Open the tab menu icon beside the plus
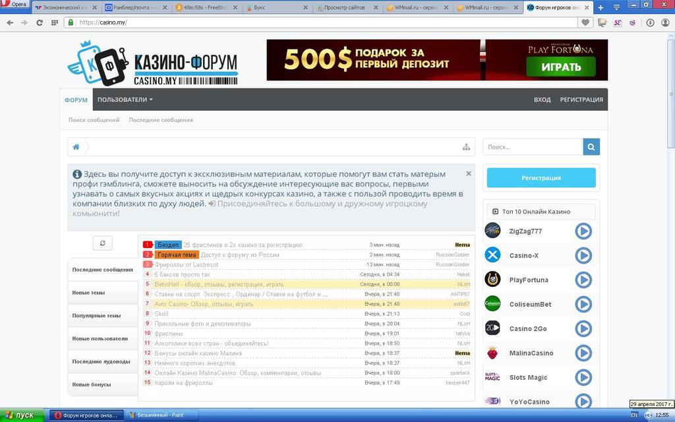The image size is (675, 422). pos(616,7)
